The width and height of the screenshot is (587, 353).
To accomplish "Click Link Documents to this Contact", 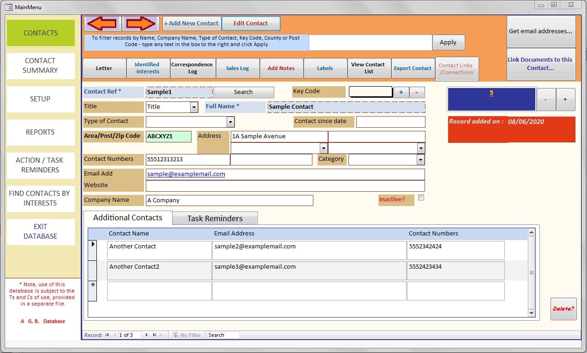I will (541, 64).
